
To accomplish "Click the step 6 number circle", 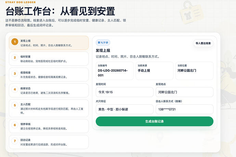I will (x=15, y=125).
